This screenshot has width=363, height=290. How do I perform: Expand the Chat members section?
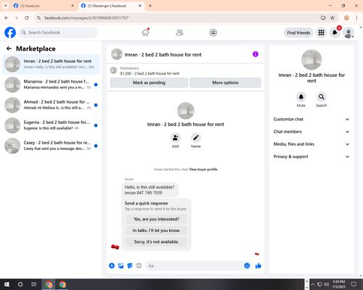point(311,132)
